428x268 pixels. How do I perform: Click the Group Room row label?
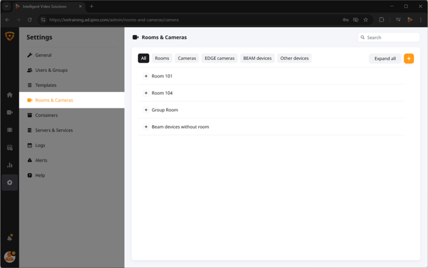165,110
